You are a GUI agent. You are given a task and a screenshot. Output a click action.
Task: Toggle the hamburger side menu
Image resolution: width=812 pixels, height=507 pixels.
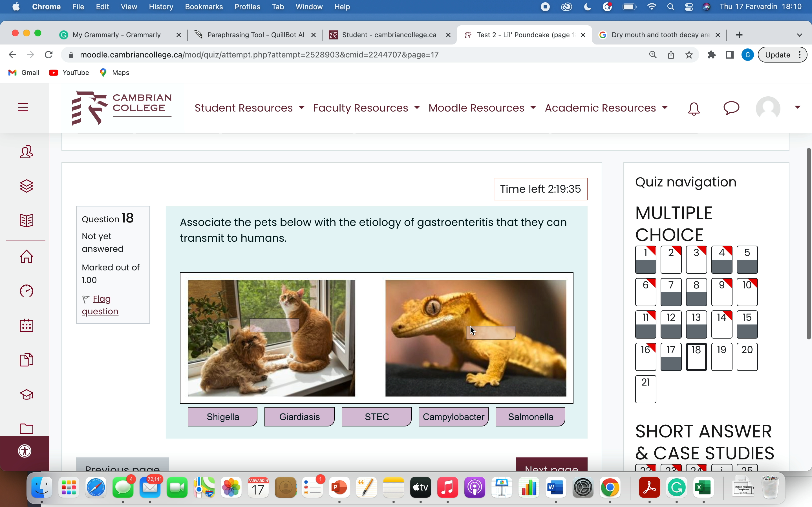pyautogui.click(x=23, y=107)
